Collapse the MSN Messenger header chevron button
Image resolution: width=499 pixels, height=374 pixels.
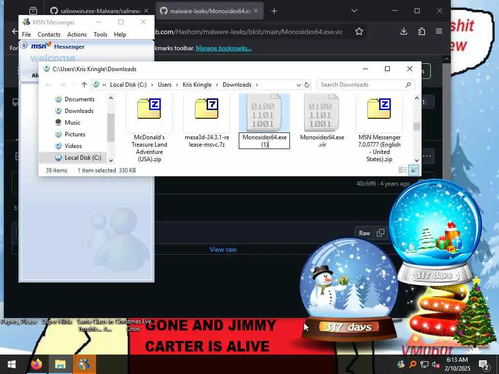click(24, 45)
